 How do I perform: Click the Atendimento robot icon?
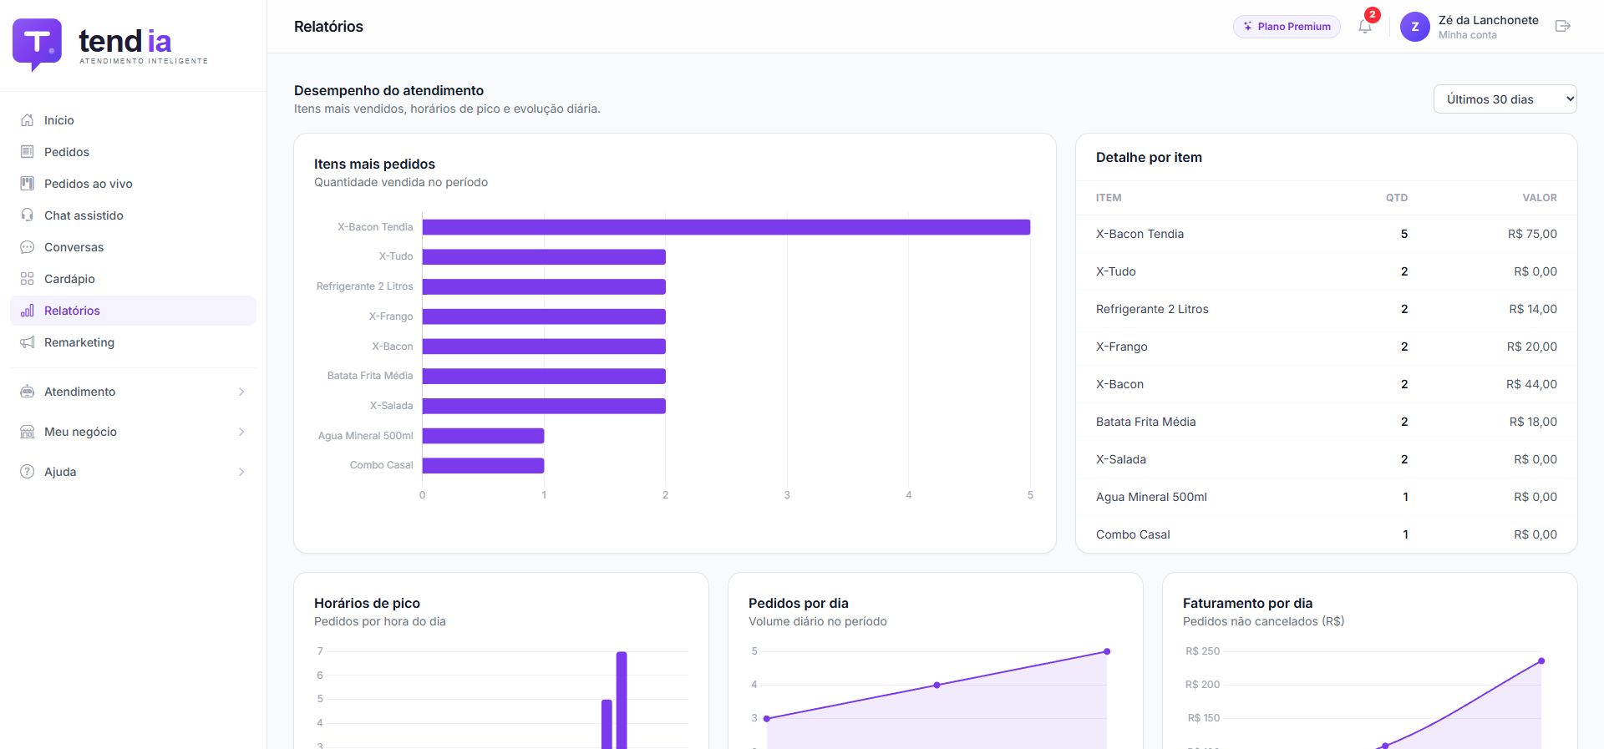point(28,392)
